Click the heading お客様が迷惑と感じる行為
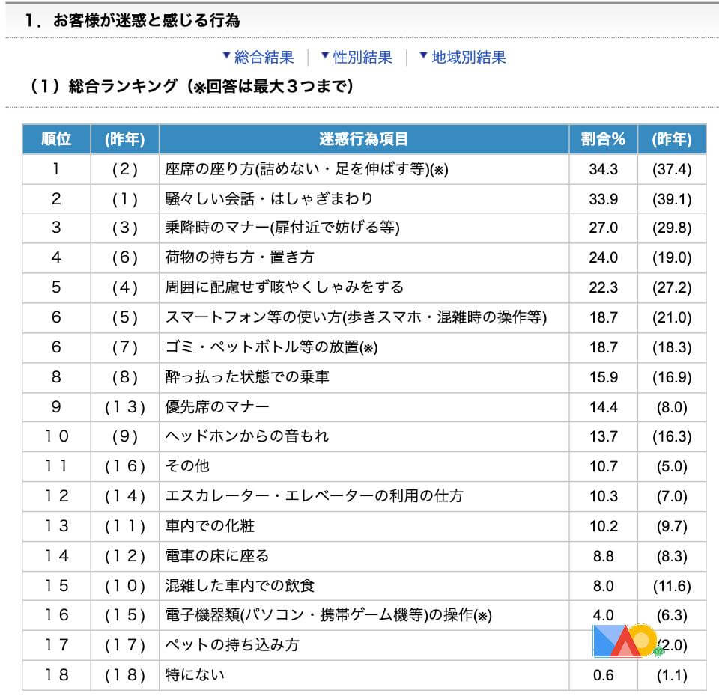 [146, 21]
